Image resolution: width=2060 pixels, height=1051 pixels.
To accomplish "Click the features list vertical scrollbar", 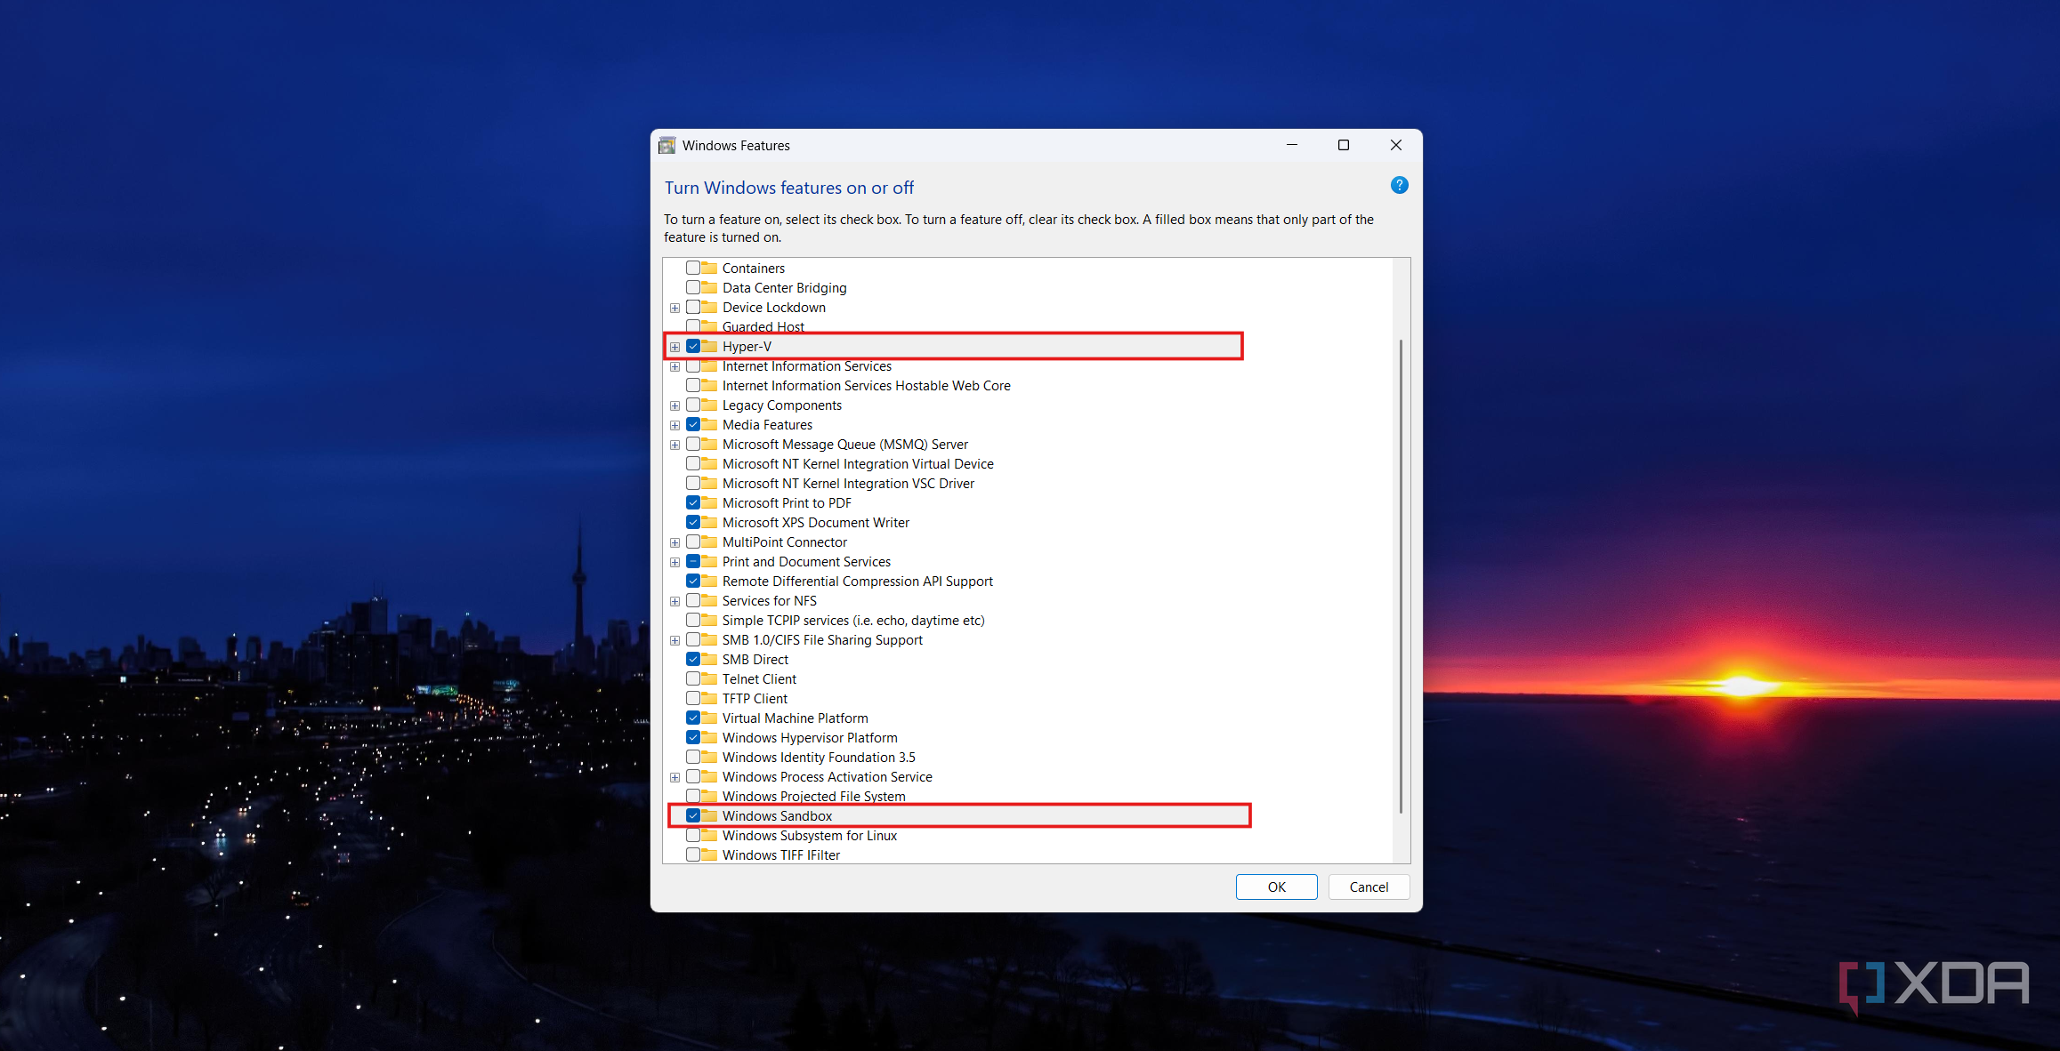I will 1401,575.
